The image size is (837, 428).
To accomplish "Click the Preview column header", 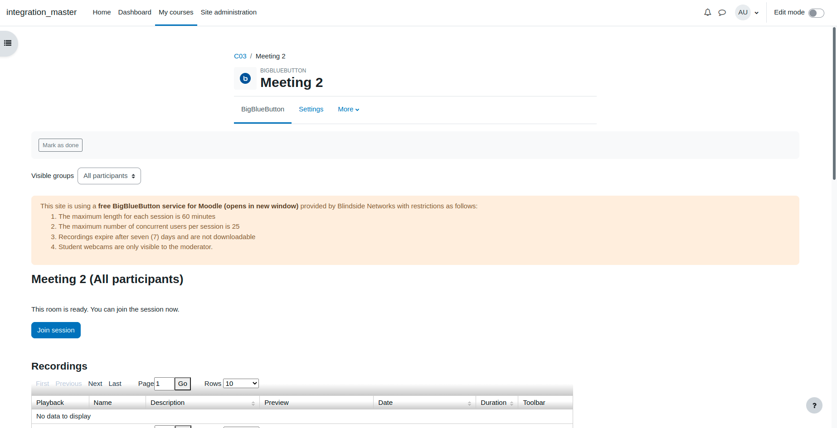I will (x=316, y=403).
